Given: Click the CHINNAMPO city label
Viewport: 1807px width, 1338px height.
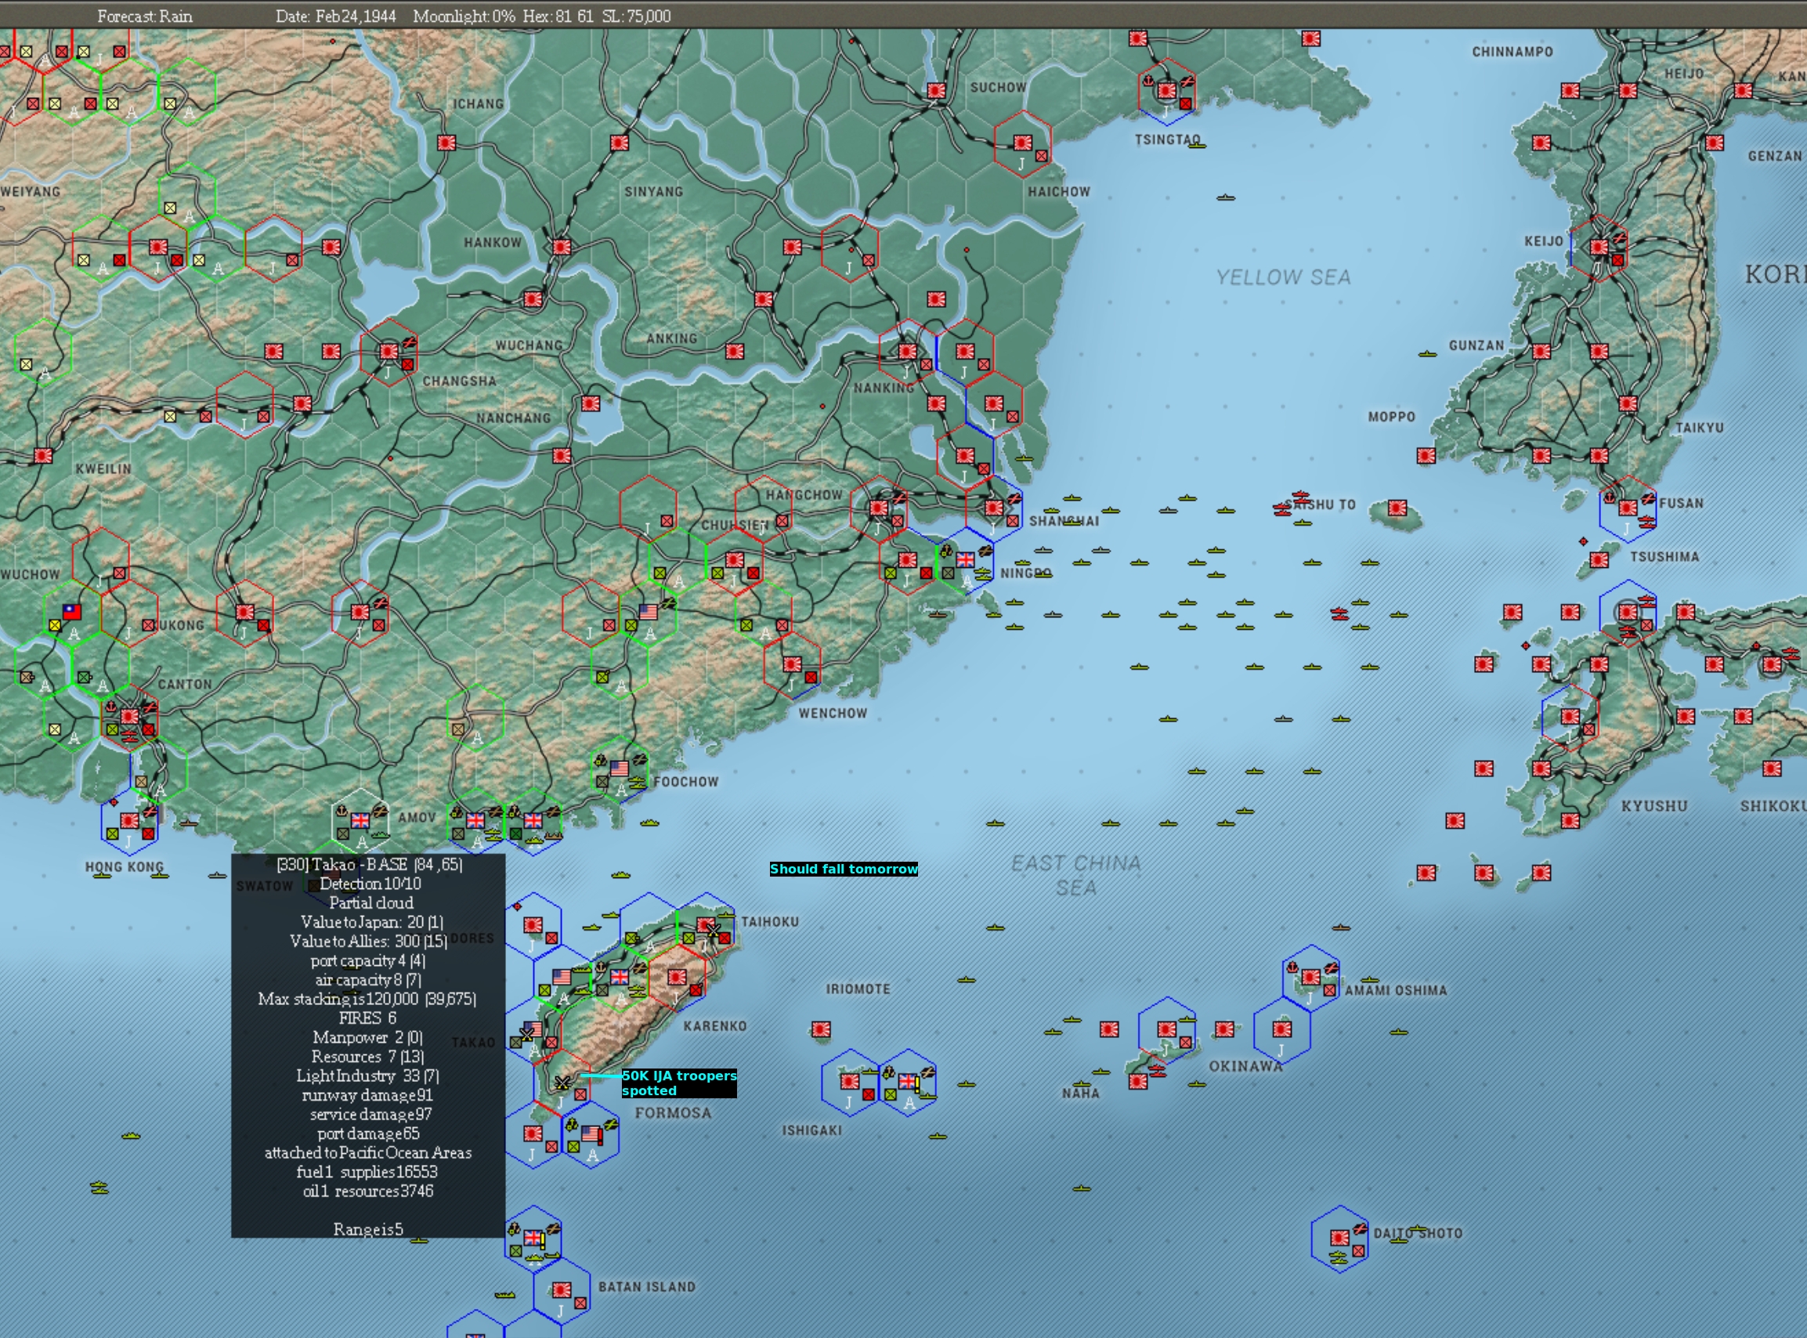Looking at the screenshot, I should (1512, 52).
